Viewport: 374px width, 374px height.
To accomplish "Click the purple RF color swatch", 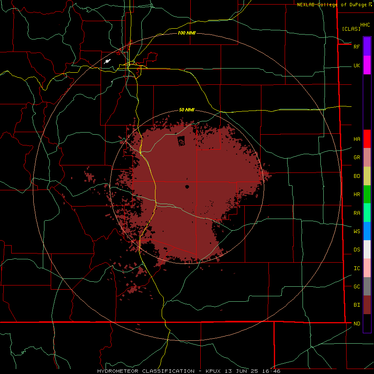I will click(367, 47).
